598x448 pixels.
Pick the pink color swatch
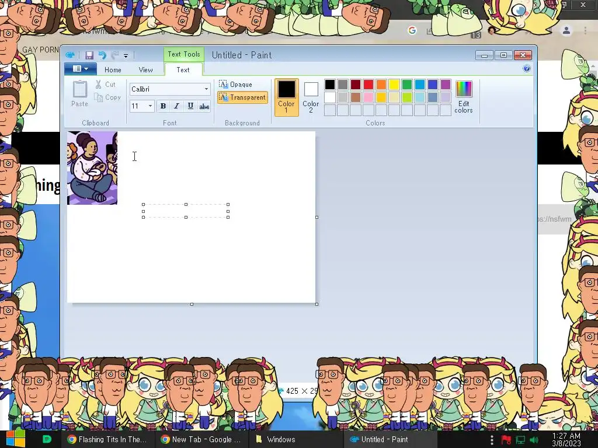click(368, 97)
